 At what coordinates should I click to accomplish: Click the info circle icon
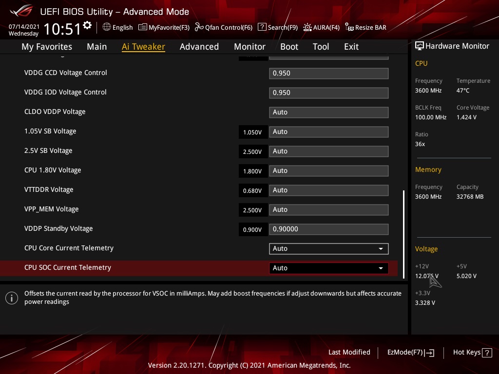(12, 298)
